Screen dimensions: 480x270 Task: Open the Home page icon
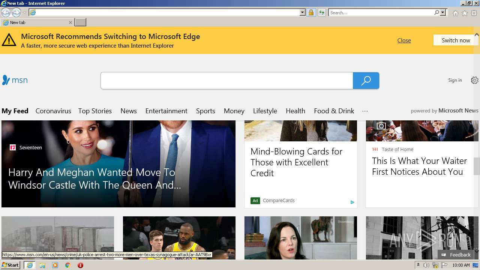[x=455, y=13]
